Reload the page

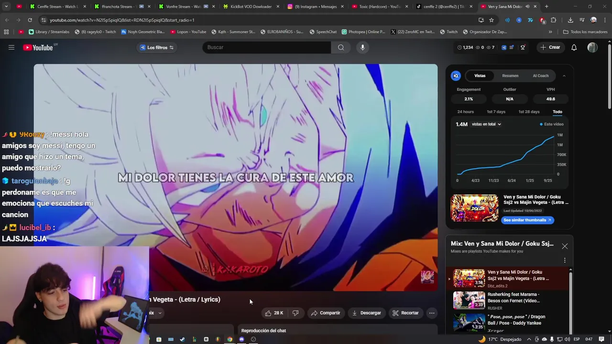click(30, 20)
